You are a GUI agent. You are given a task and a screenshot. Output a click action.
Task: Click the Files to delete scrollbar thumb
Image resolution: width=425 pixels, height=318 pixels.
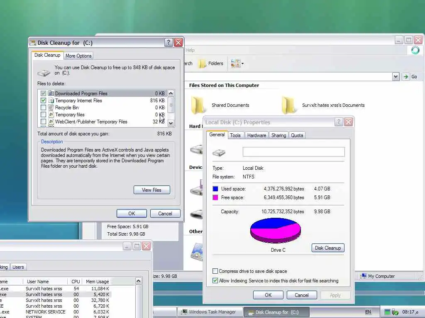click(171, 105)
